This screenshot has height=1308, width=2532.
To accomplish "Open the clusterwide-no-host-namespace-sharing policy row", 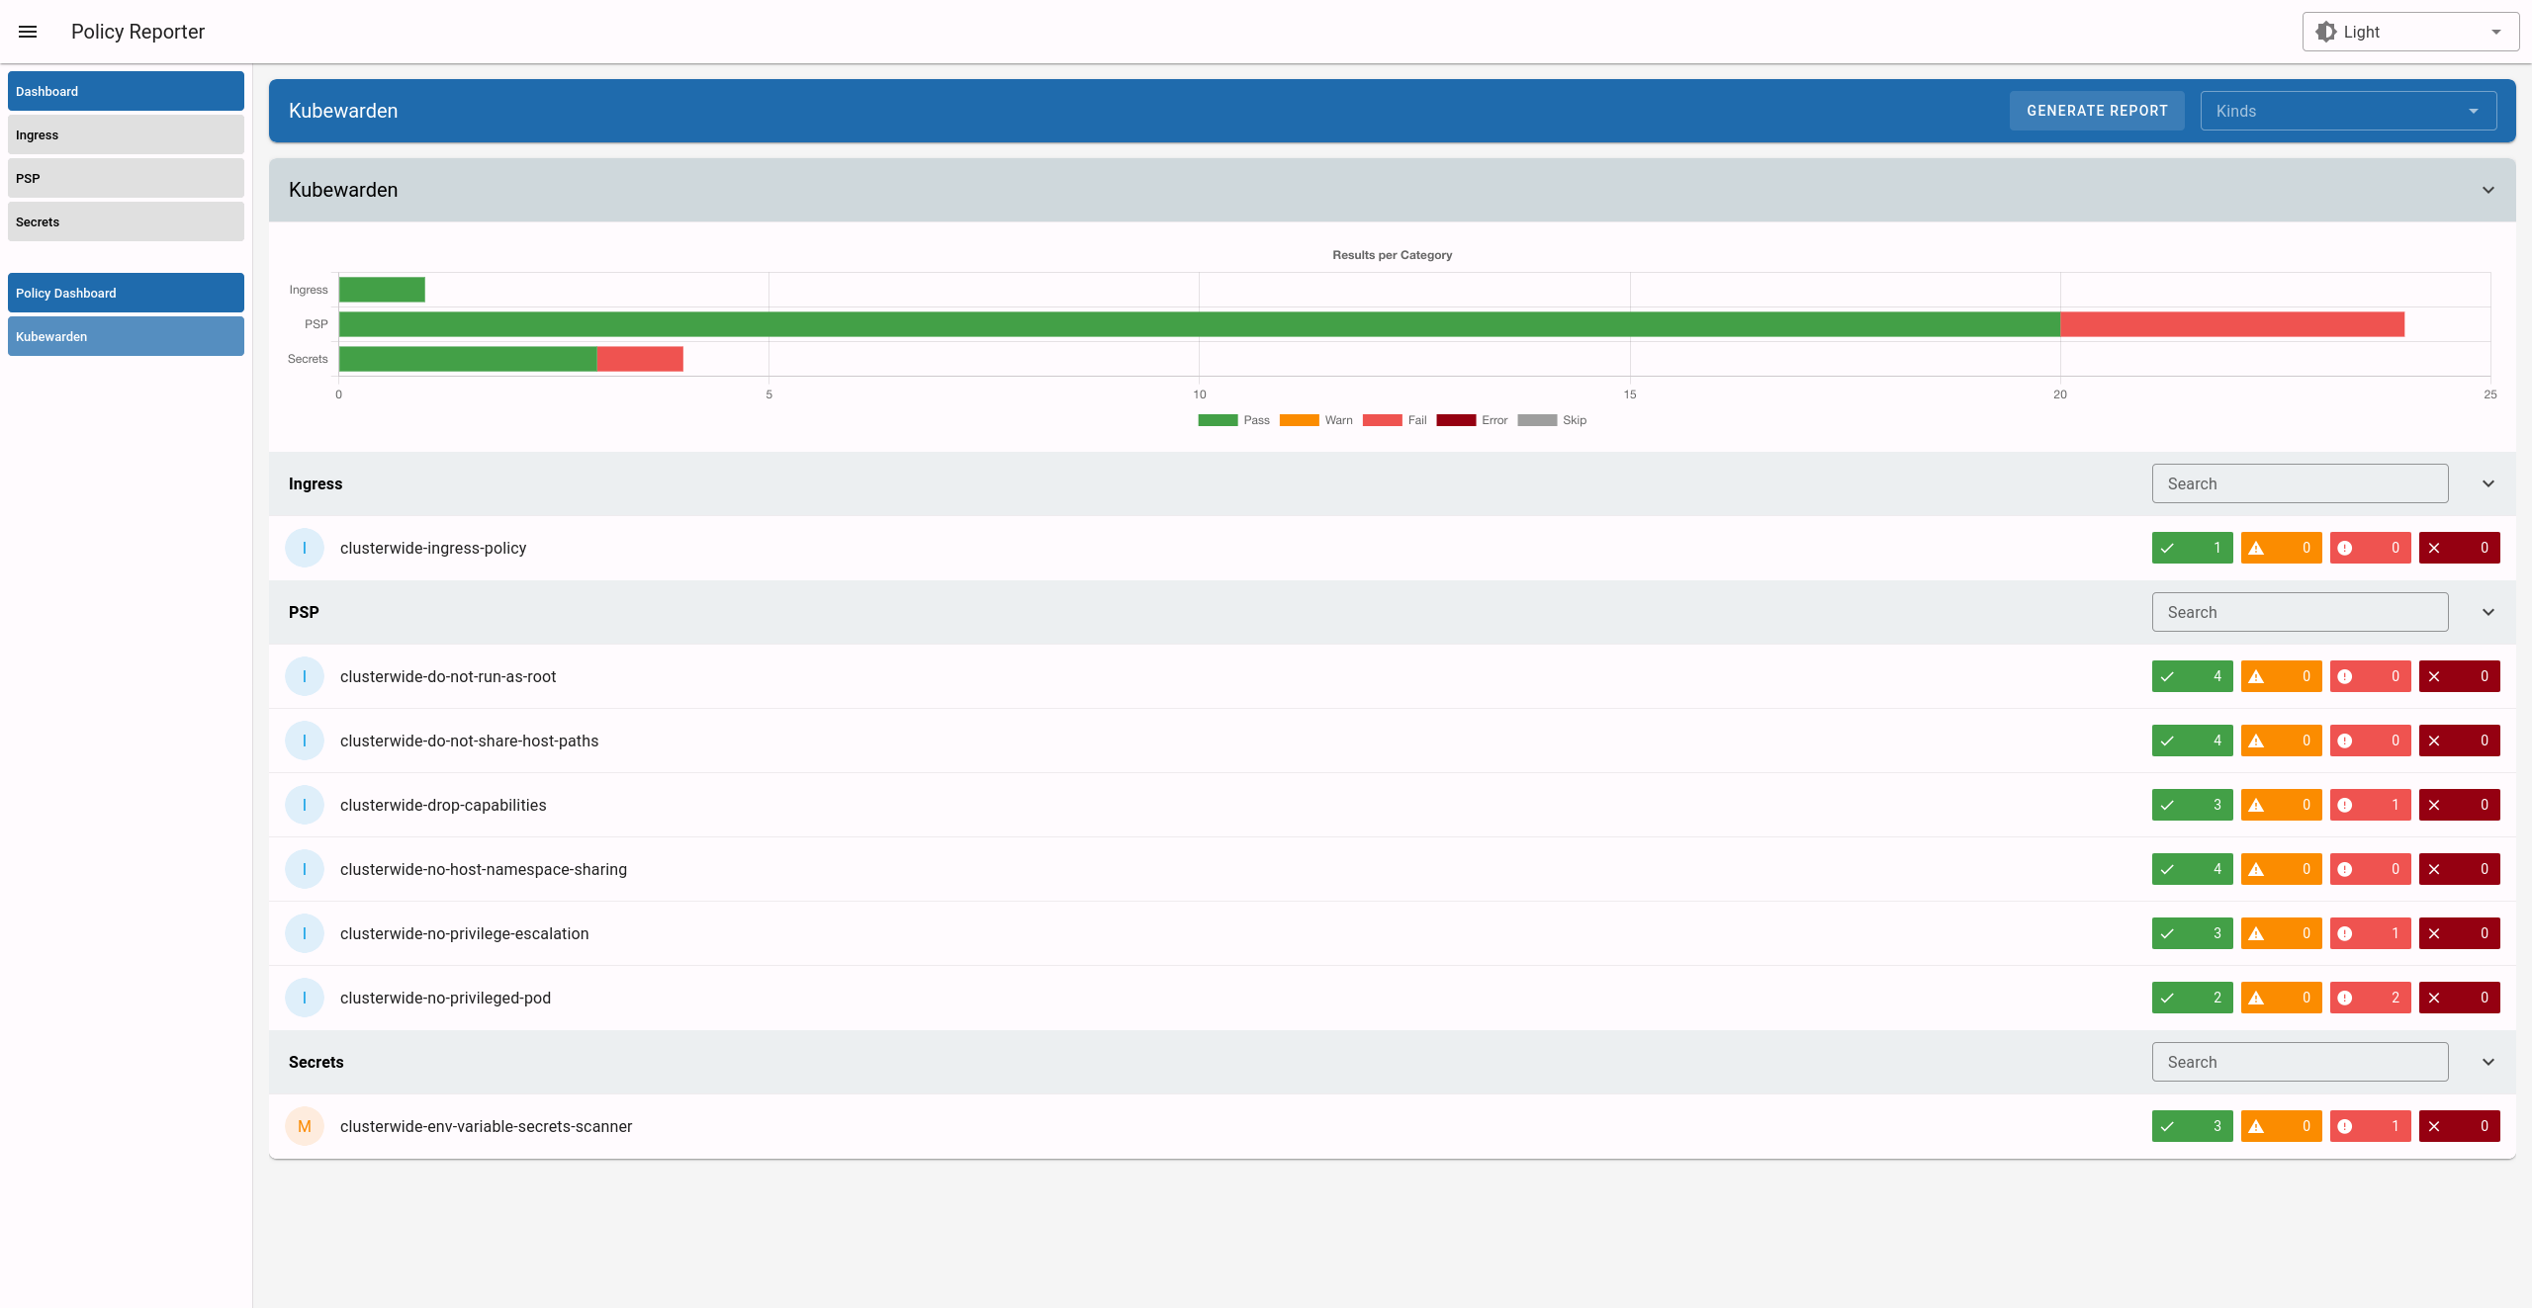I will [x=484, y=869].
